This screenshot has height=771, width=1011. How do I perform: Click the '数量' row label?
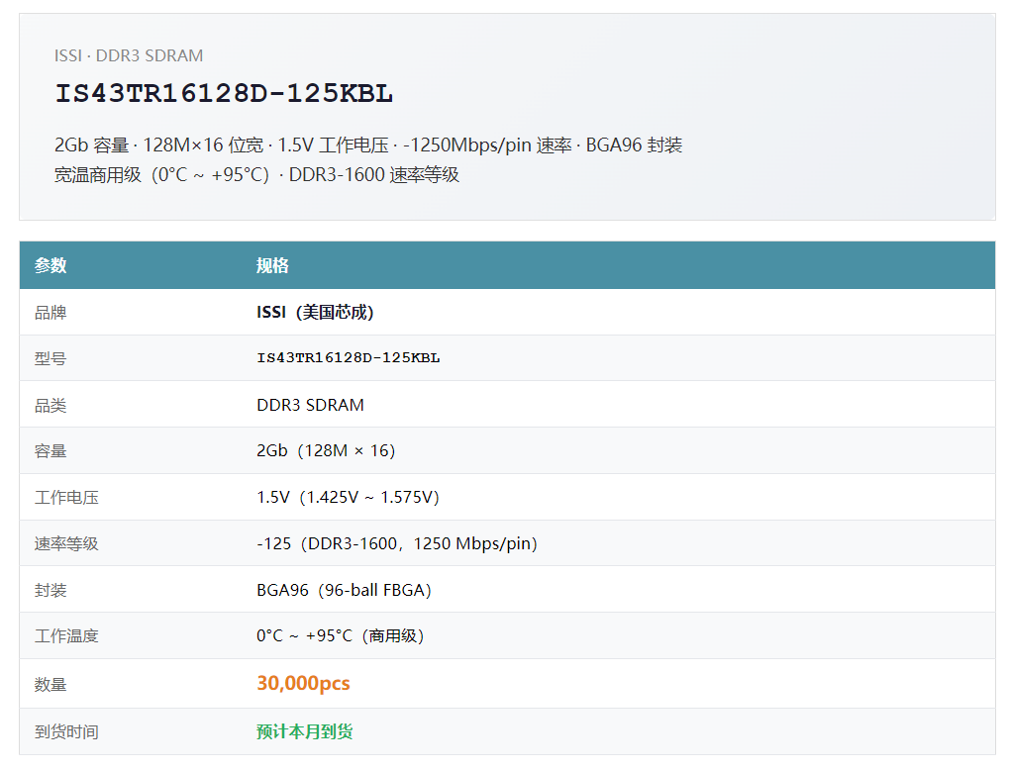click(x=51, y=685)
